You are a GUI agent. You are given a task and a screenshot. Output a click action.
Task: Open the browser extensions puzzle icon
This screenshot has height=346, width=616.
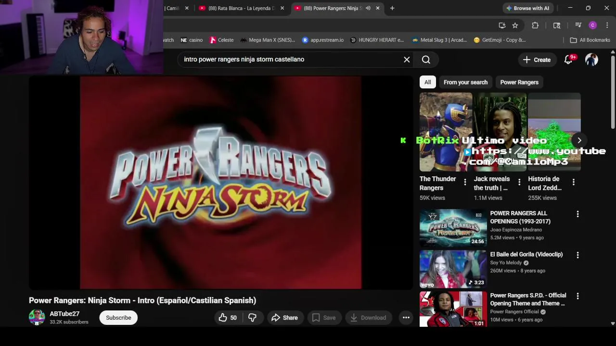[535, 25]
